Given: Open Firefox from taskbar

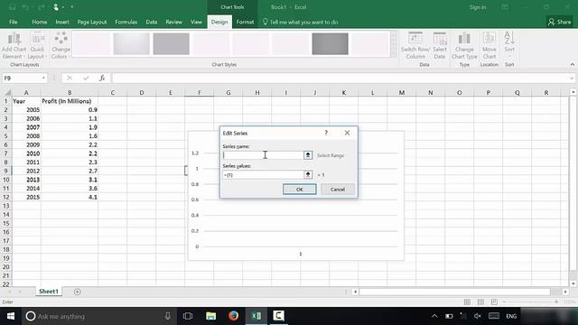Looking at the screenshot, I should click(233, 316).
